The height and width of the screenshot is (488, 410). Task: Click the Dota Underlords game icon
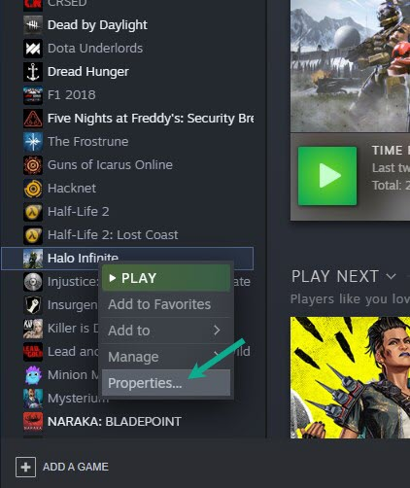(33, 49)
